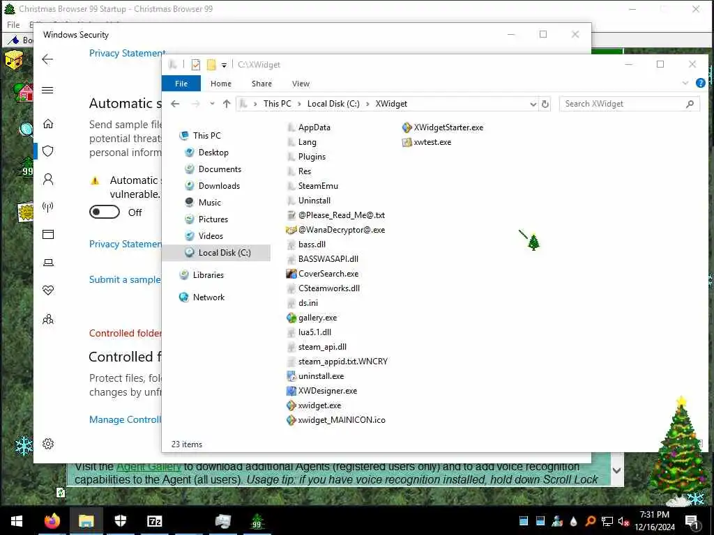
Task: Click This PC in the address bar
Action: pyautogui.click(x=277, y=104)
